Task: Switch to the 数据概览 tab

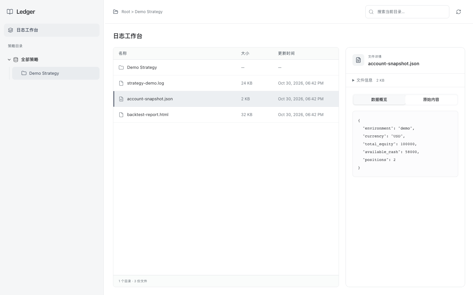Action: coord(379,100)
